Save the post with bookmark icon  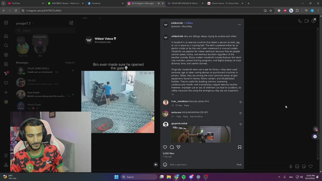[x=239, y=147]
